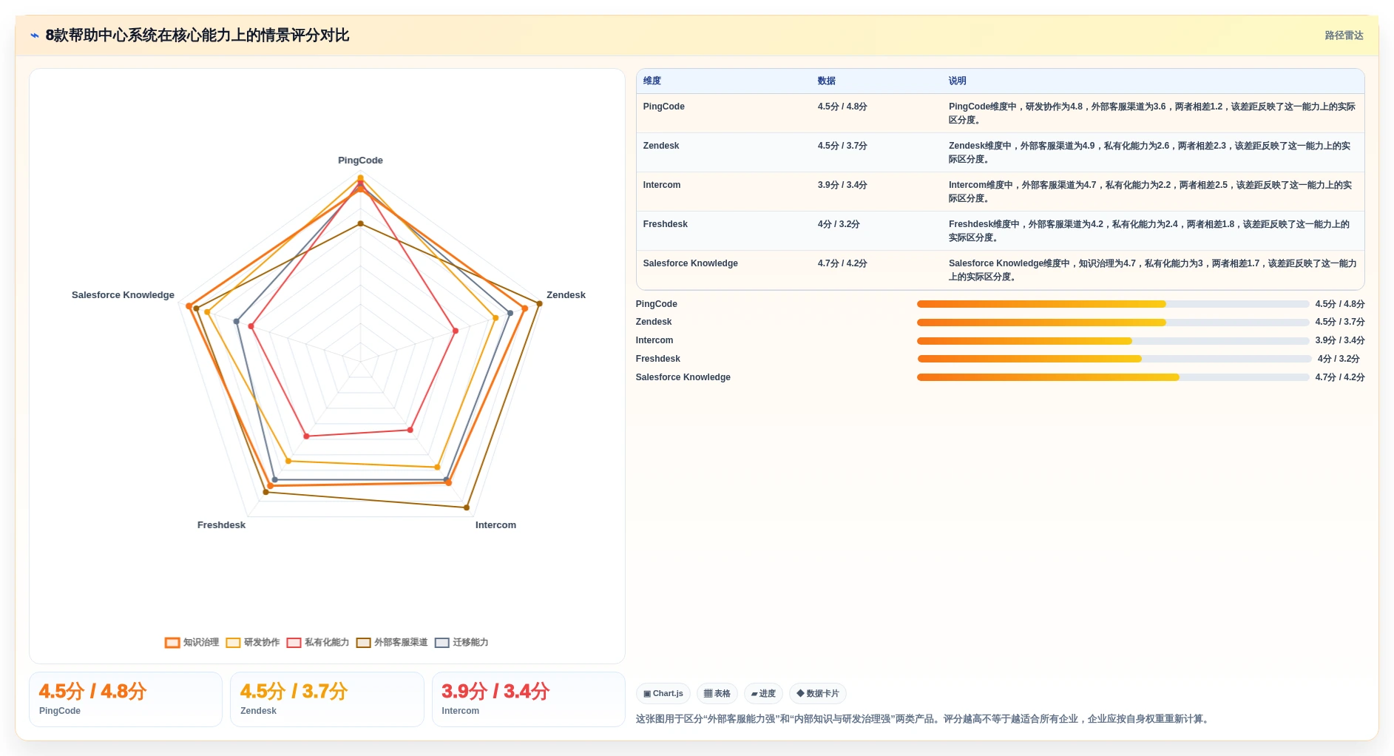Click the 4.7分 / 4.2分 table cell
The width and height of the screenshot is (1394, 756).
pyautogui.click(x=842, y=263)
